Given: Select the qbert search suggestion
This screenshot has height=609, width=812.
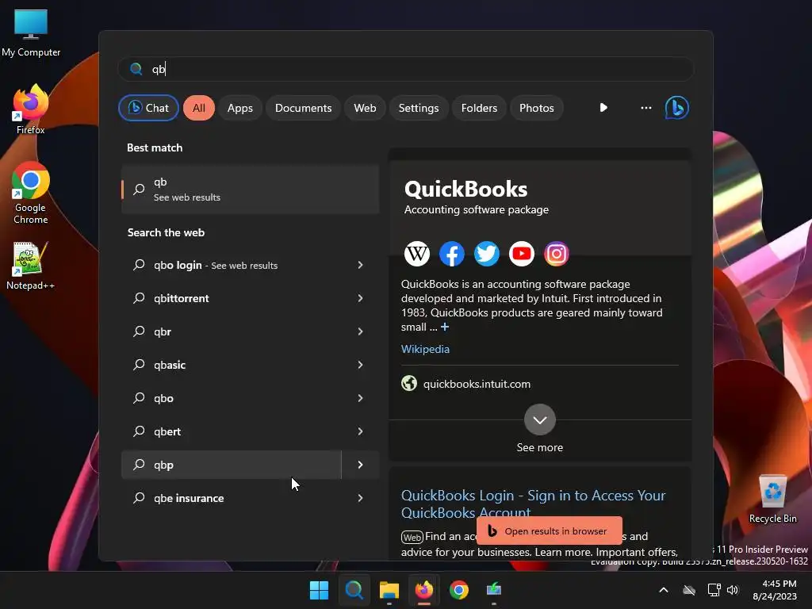Looking at the screenshot, I should (232, 431).
